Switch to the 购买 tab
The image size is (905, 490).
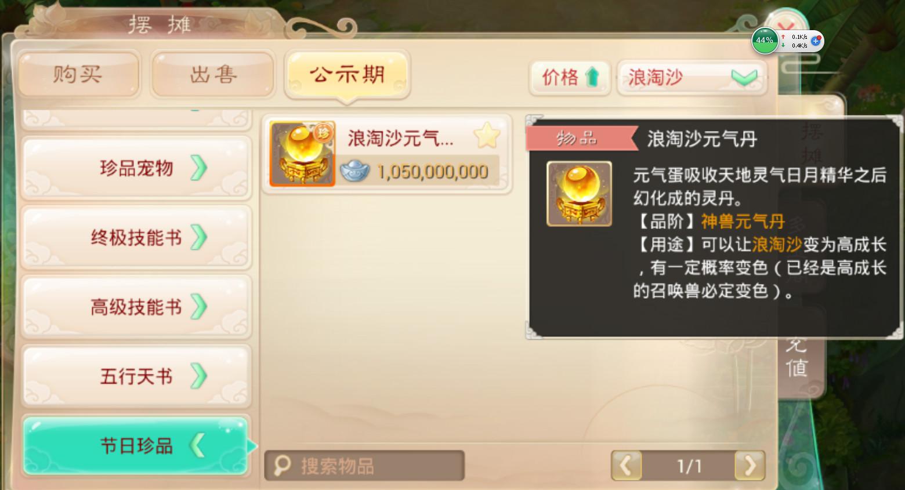point(79,74)
